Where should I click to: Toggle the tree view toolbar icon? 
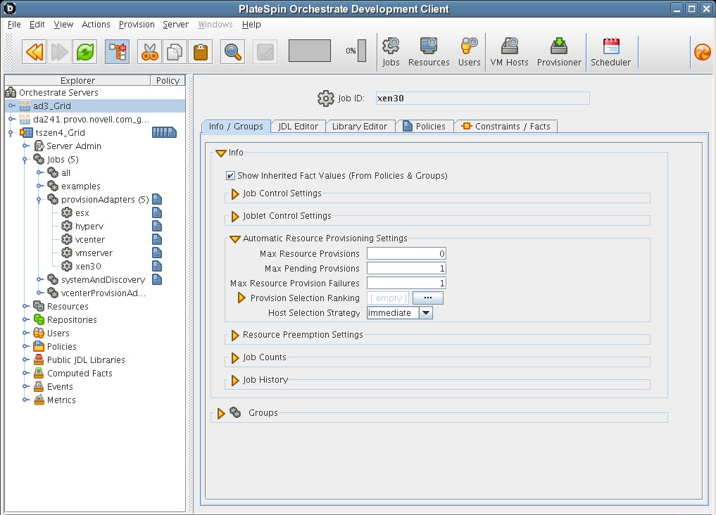click(118, 52)
